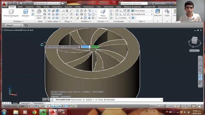
Task: Select the Line draw tool
Action: click(x=67, y=14)
